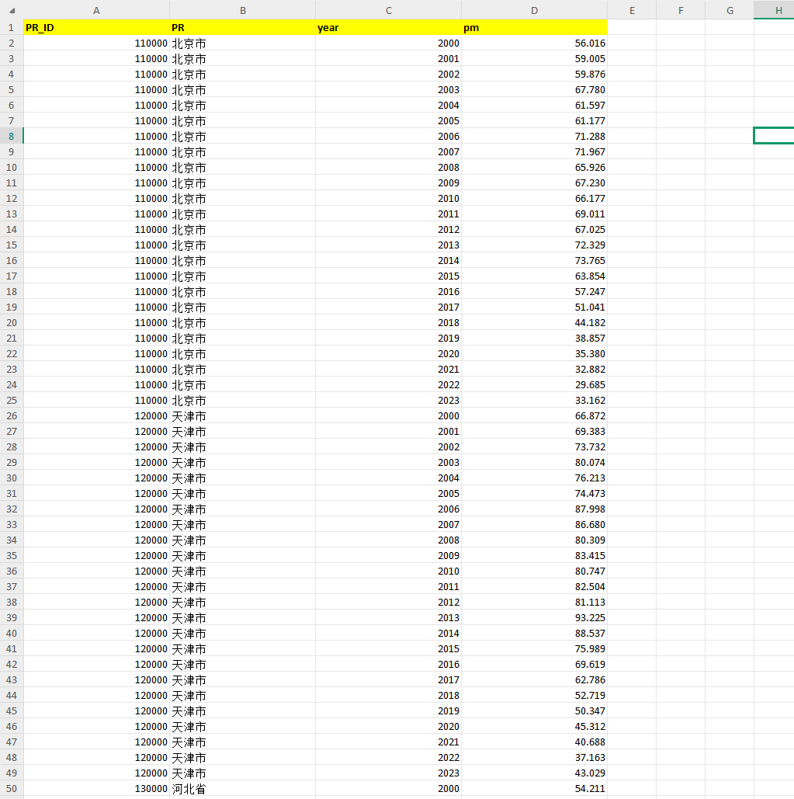
Task: Select row 1 header
Action: click(x=11, y=27)
